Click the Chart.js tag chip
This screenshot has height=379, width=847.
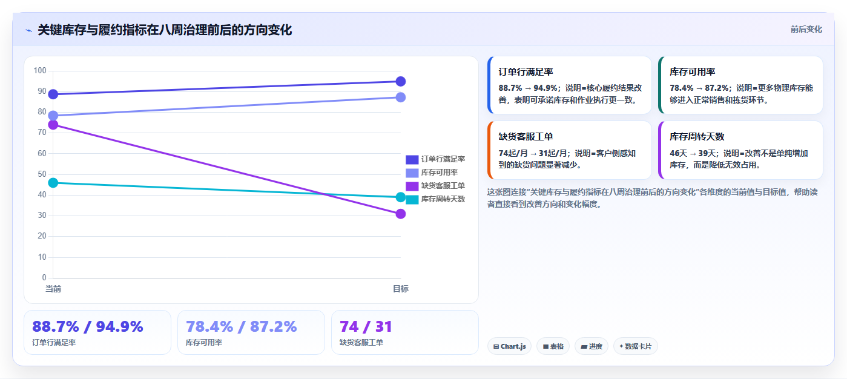point(509,346)
